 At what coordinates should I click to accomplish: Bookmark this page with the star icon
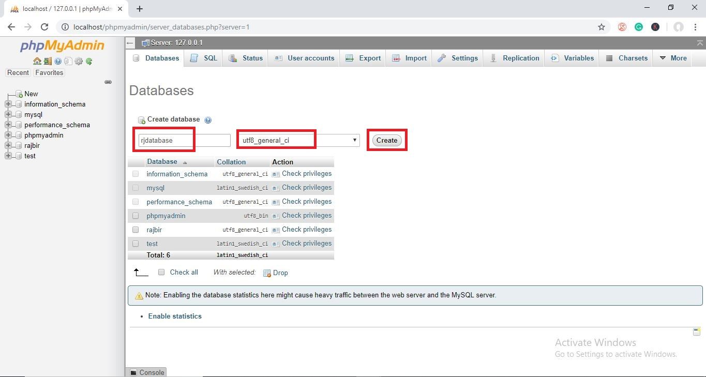tap(601, 27)
